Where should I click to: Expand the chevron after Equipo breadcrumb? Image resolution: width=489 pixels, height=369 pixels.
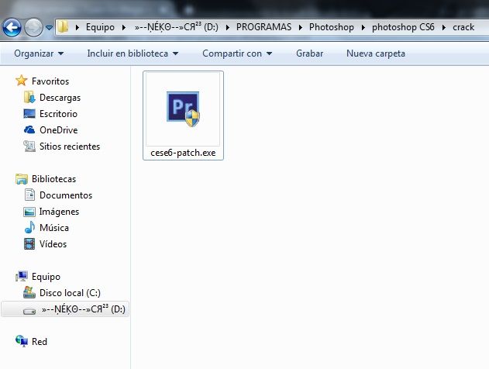point(124,27)
